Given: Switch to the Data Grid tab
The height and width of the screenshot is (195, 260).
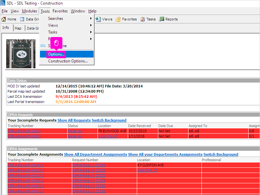Looking at the screenshot, I should 33,28.
